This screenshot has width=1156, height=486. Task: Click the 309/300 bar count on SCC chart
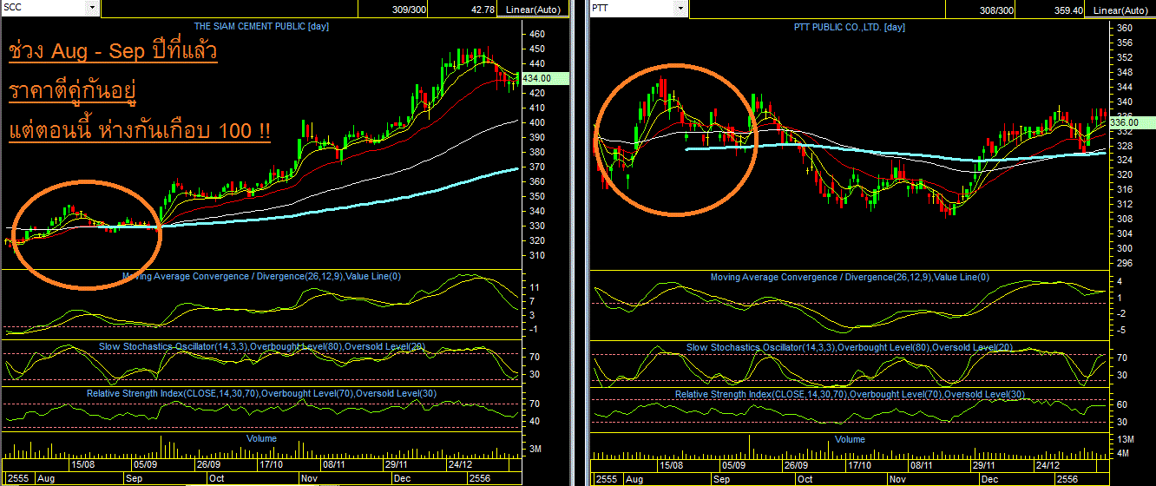pos(411,10)
